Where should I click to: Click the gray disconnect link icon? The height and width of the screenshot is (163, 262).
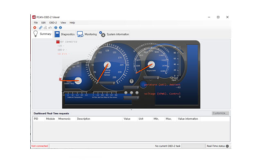(x=45, y=28)
